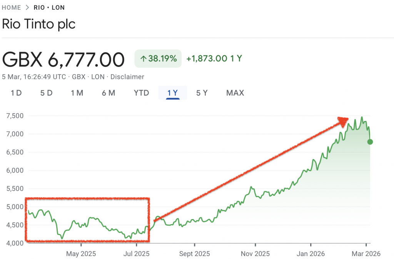Click the +1,873.00 1 Y change text

214,59
